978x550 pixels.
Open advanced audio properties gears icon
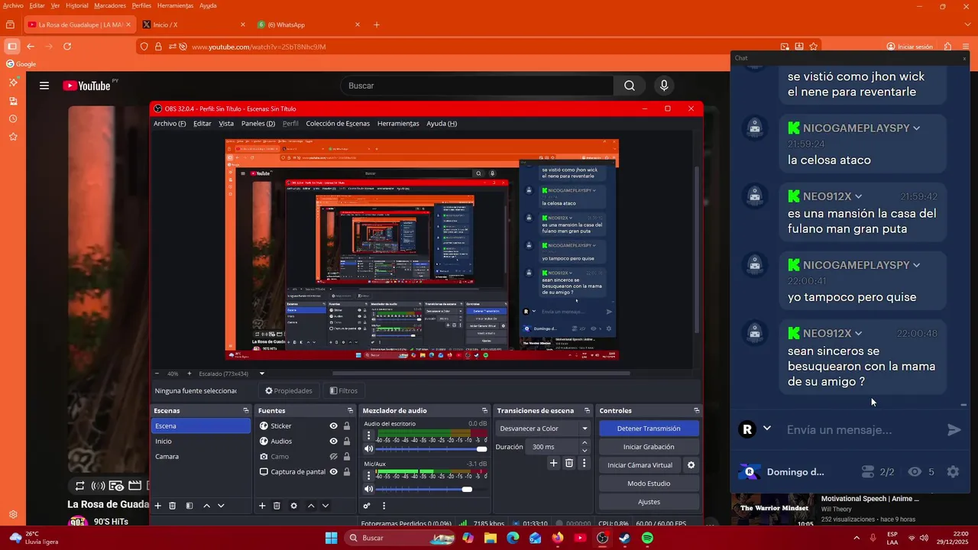pyautogui.click(x=367, y=506)
